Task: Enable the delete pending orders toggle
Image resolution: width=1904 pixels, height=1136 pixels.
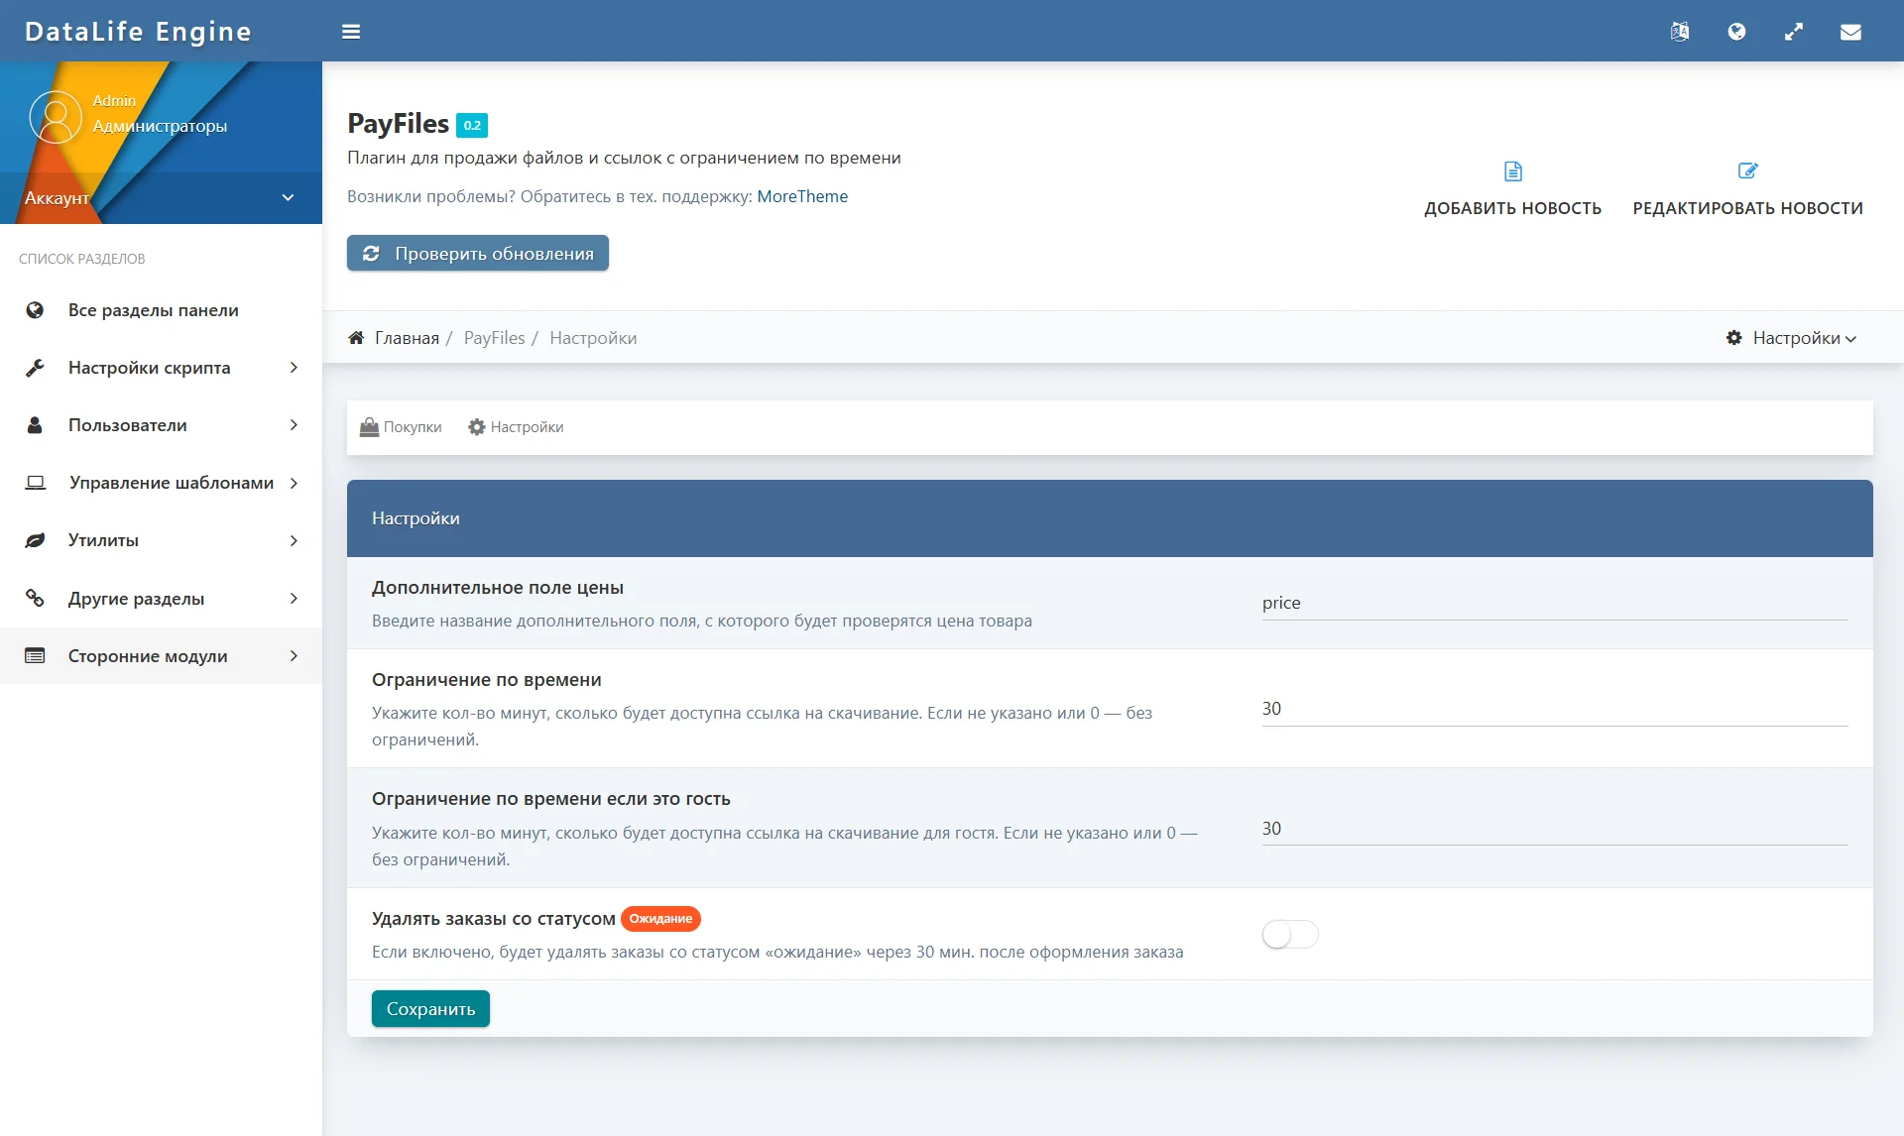Action: [x=1289, y=934]
